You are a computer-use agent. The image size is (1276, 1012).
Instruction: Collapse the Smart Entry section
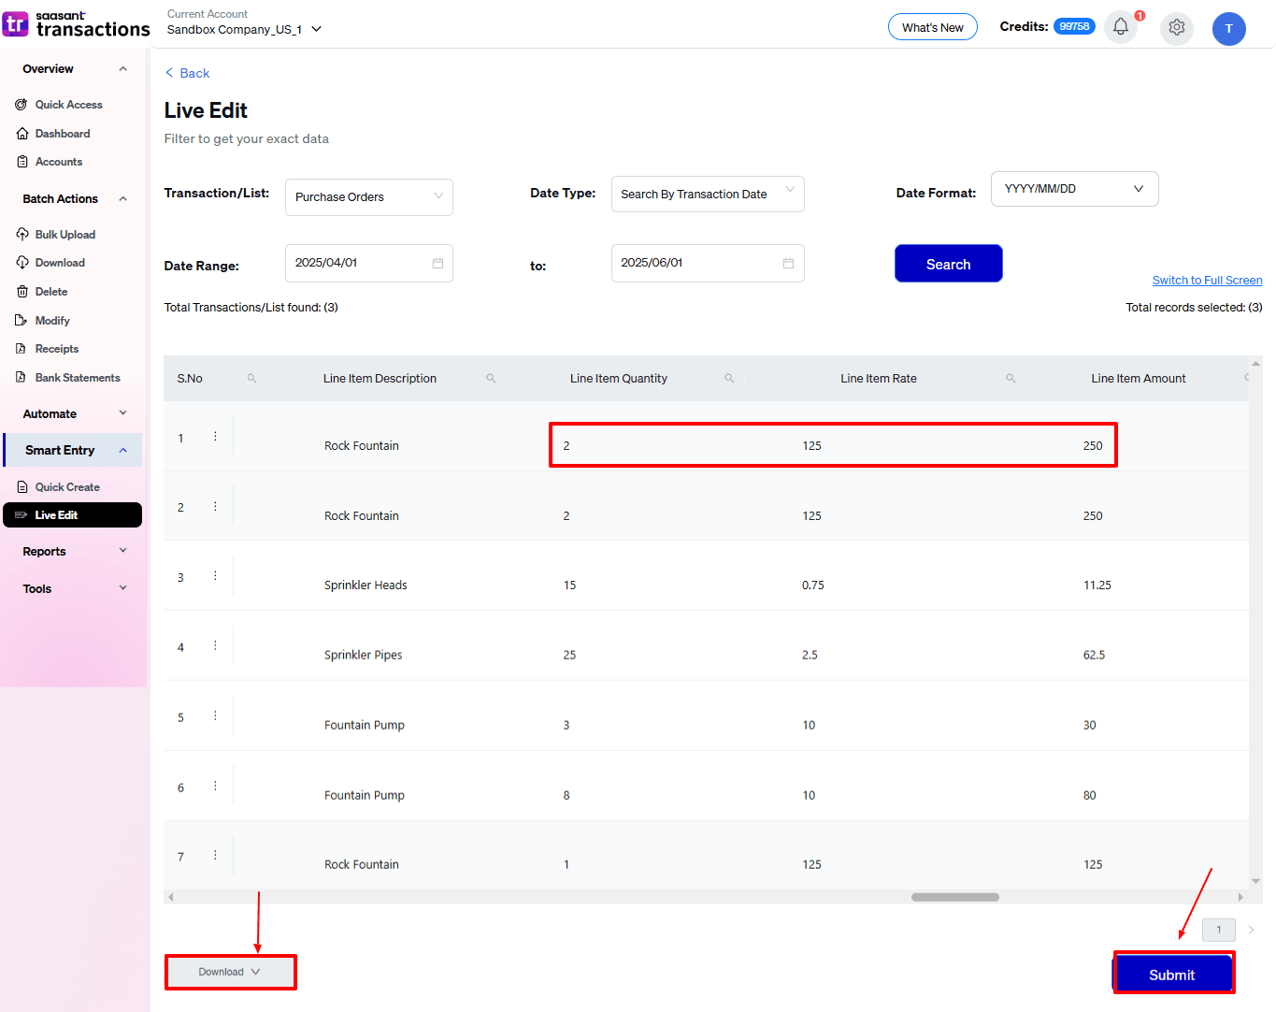(x=122, y=450)
